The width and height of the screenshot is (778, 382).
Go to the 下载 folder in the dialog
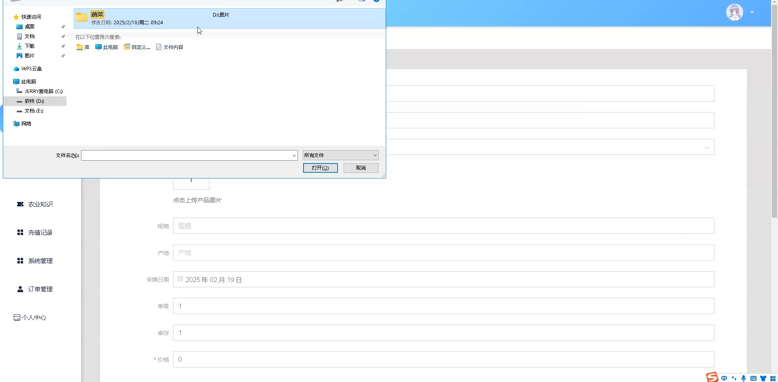coord(30,46)
